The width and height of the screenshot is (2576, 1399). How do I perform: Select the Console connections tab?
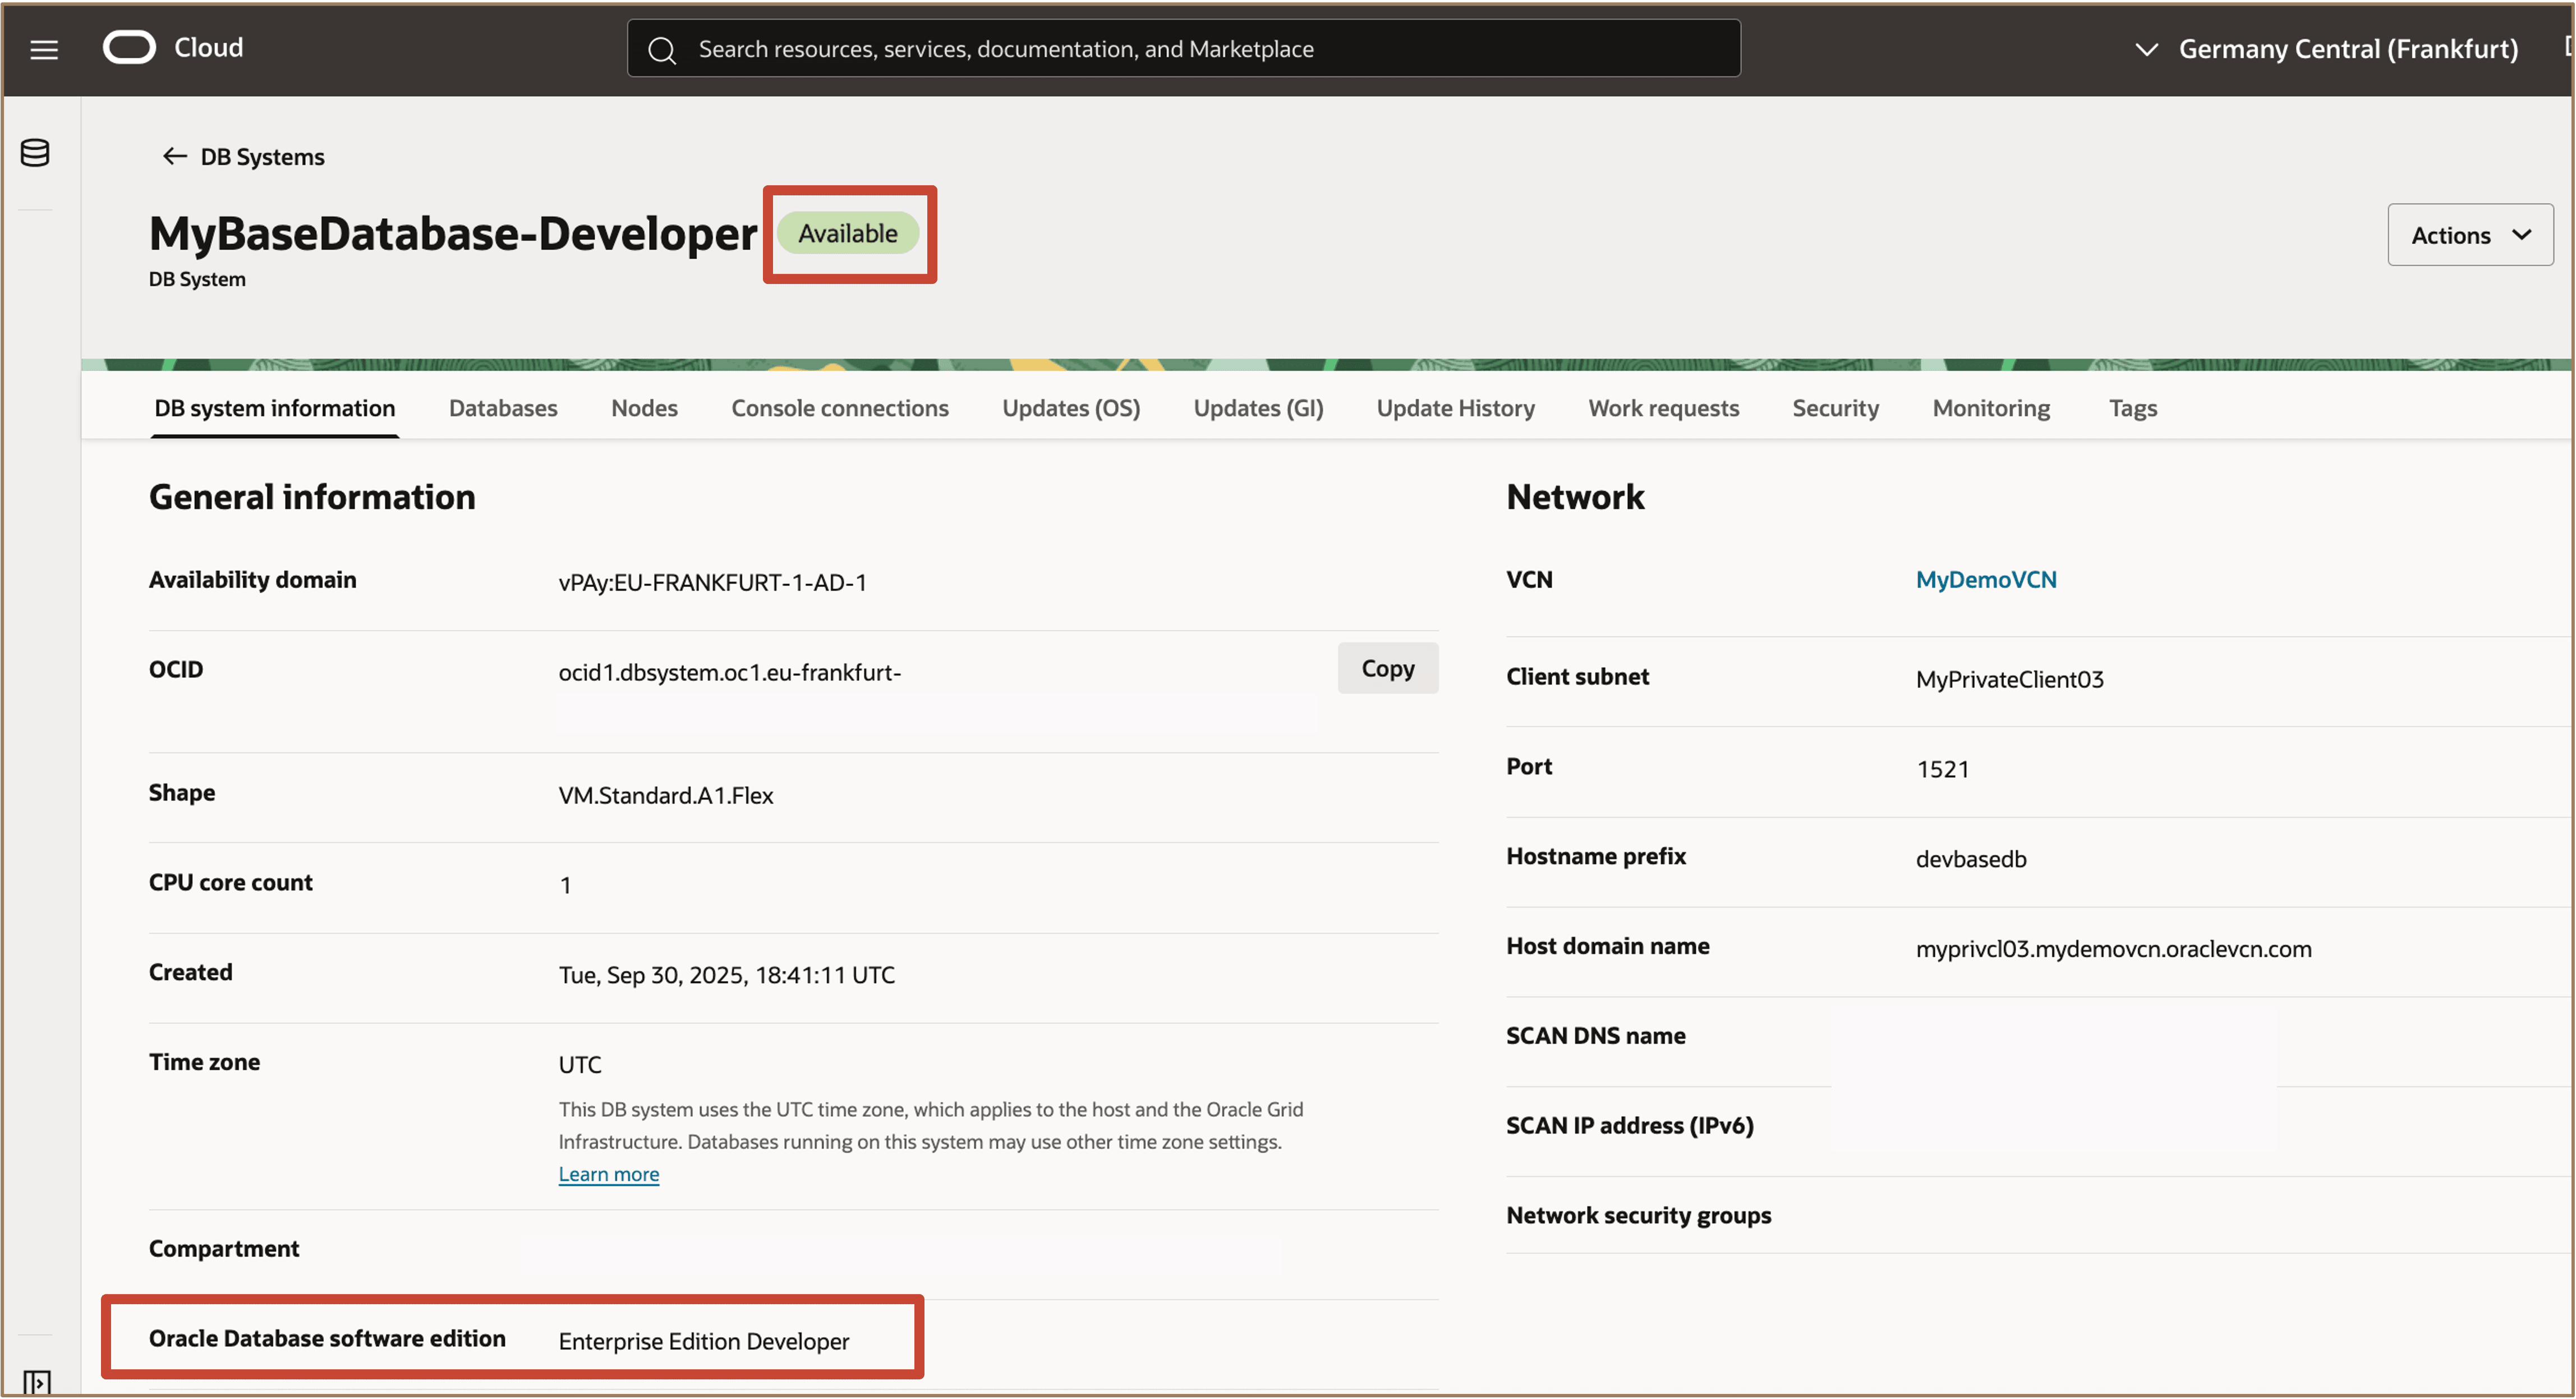click(x=839, y=408)
